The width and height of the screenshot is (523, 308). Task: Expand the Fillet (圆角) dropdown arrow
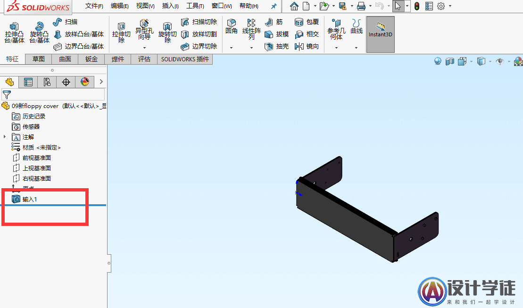[x=231, y=48]
